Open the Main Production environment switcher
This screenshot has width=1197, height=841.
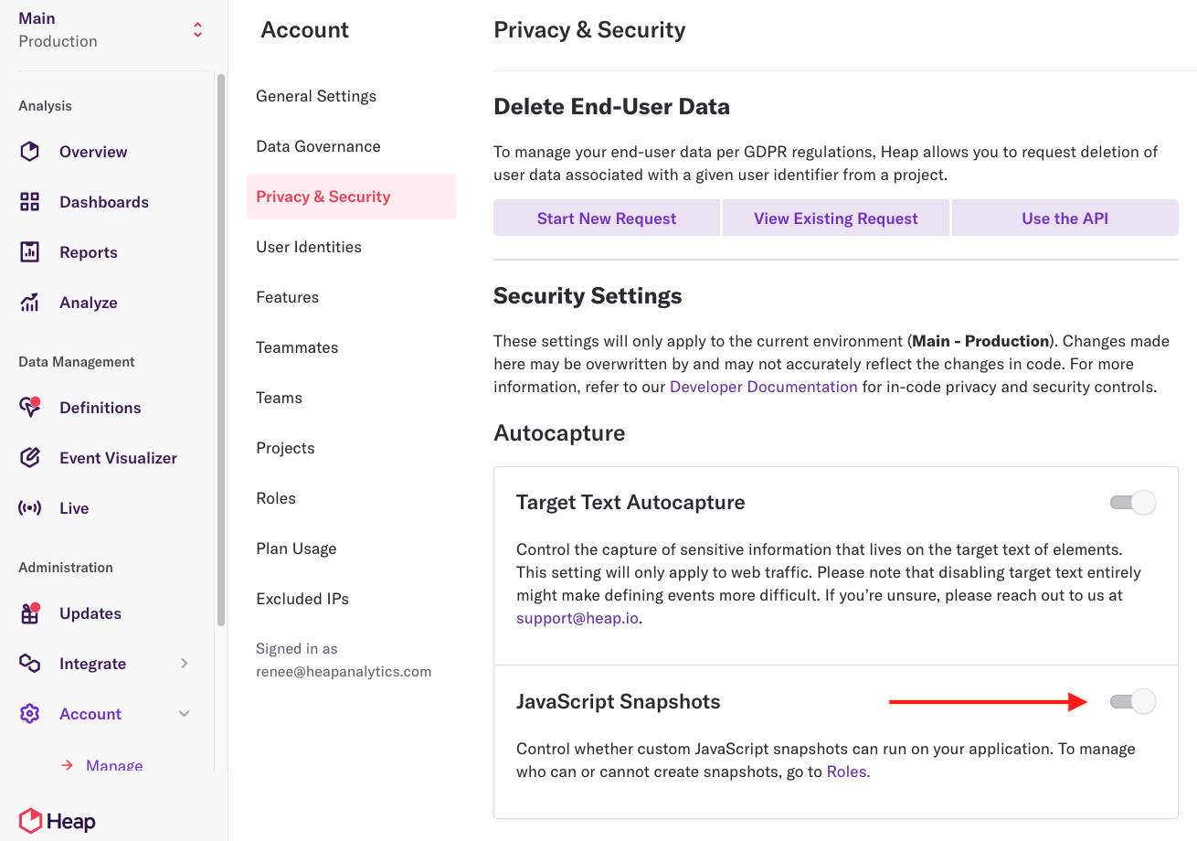(x=197, y=30)
